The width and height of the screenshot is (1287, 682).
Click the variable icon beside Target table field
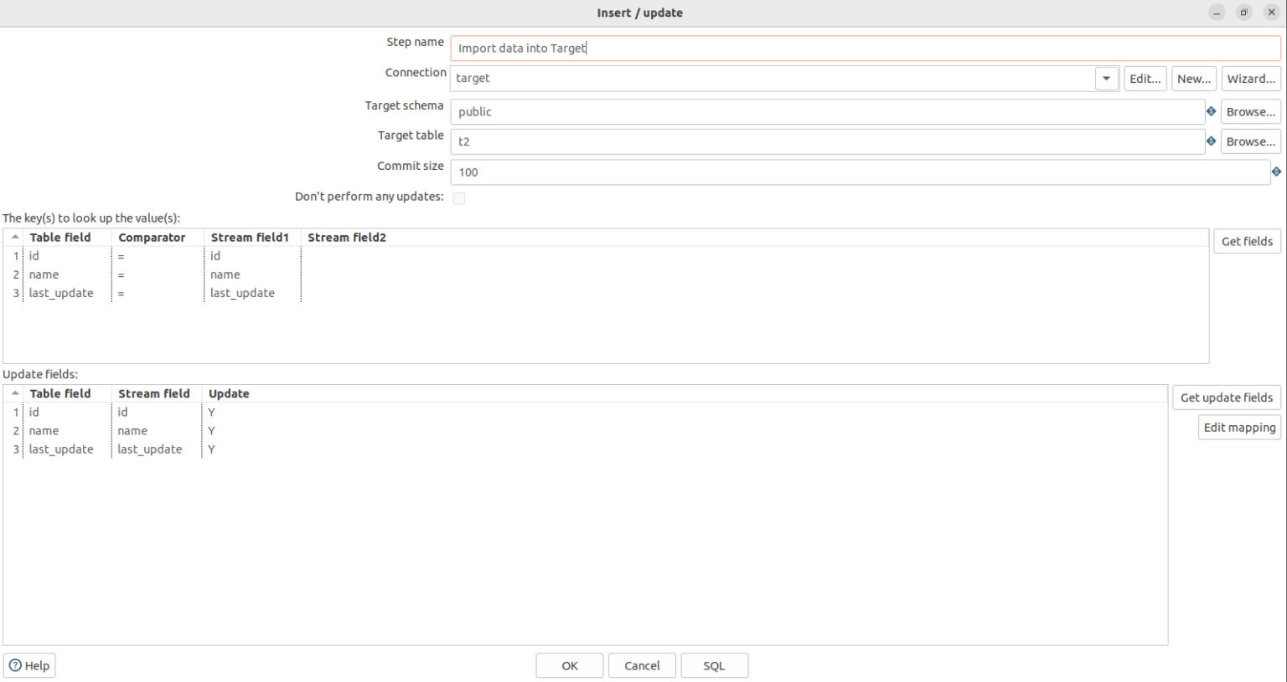1211,141
